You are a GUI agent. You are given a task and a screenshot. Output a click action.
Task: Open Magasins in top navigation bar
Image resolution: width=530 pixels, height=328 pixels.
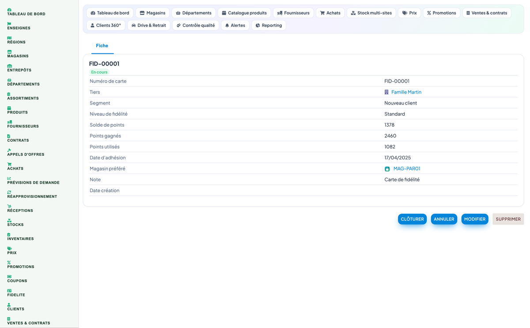pos(152,13)
